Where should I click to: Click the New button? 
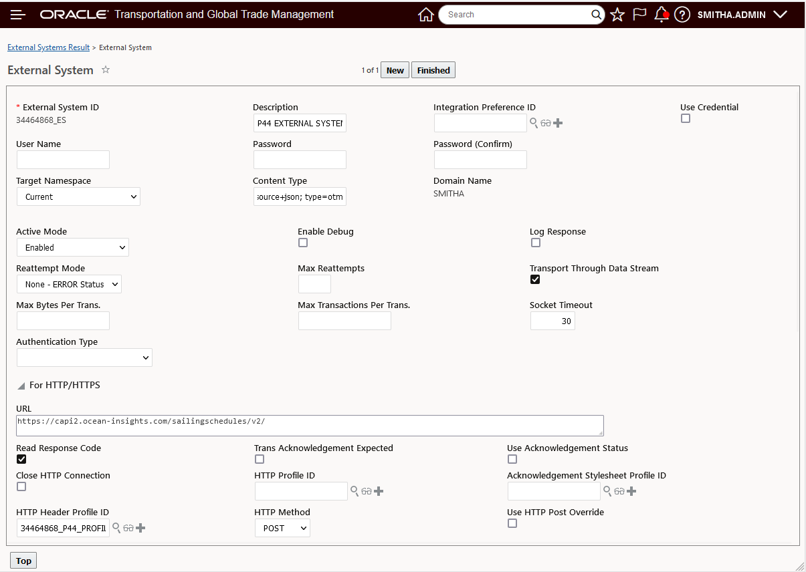point(395,70)
